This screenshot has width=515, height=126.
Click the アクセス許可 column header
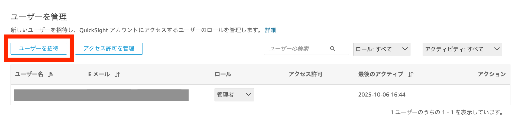(305, 74)
